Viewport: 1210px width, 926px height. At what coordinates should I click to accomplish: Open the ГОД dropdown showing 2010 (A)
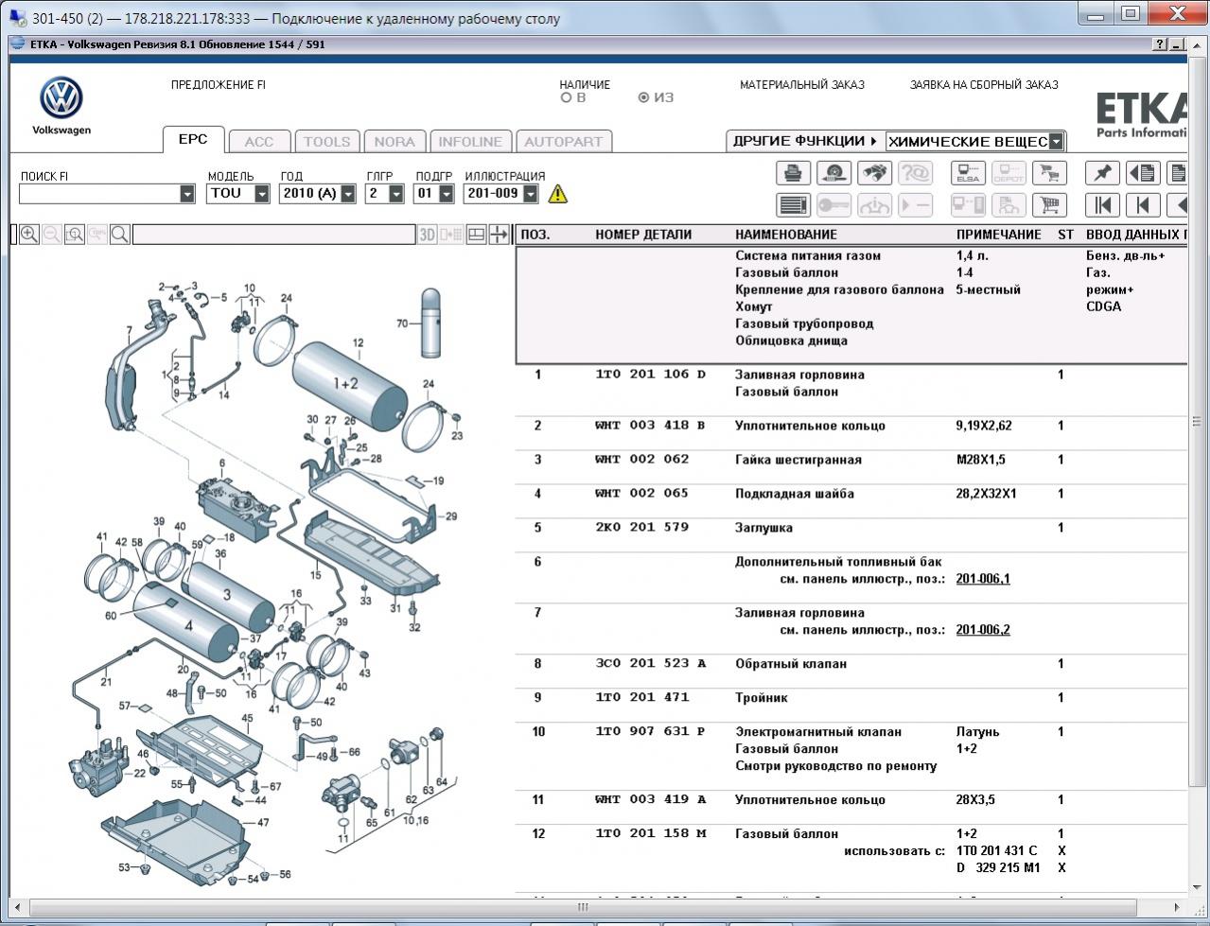point(348,194)
